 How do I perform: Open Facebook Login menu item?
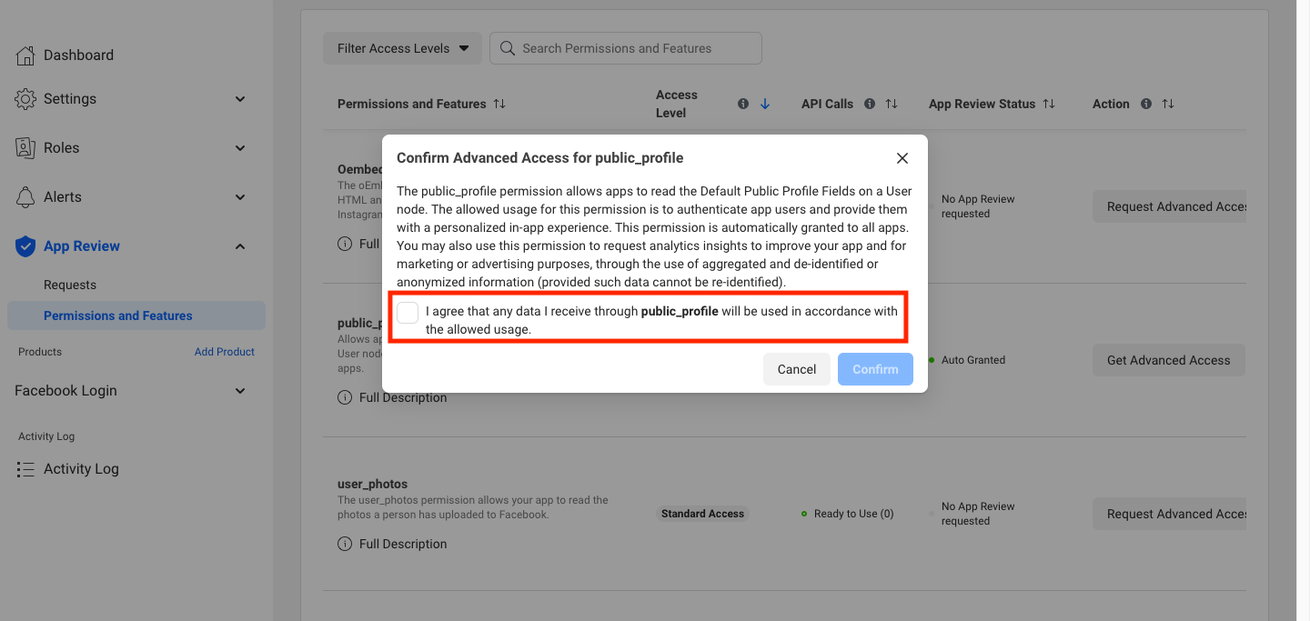coord(65,391)
